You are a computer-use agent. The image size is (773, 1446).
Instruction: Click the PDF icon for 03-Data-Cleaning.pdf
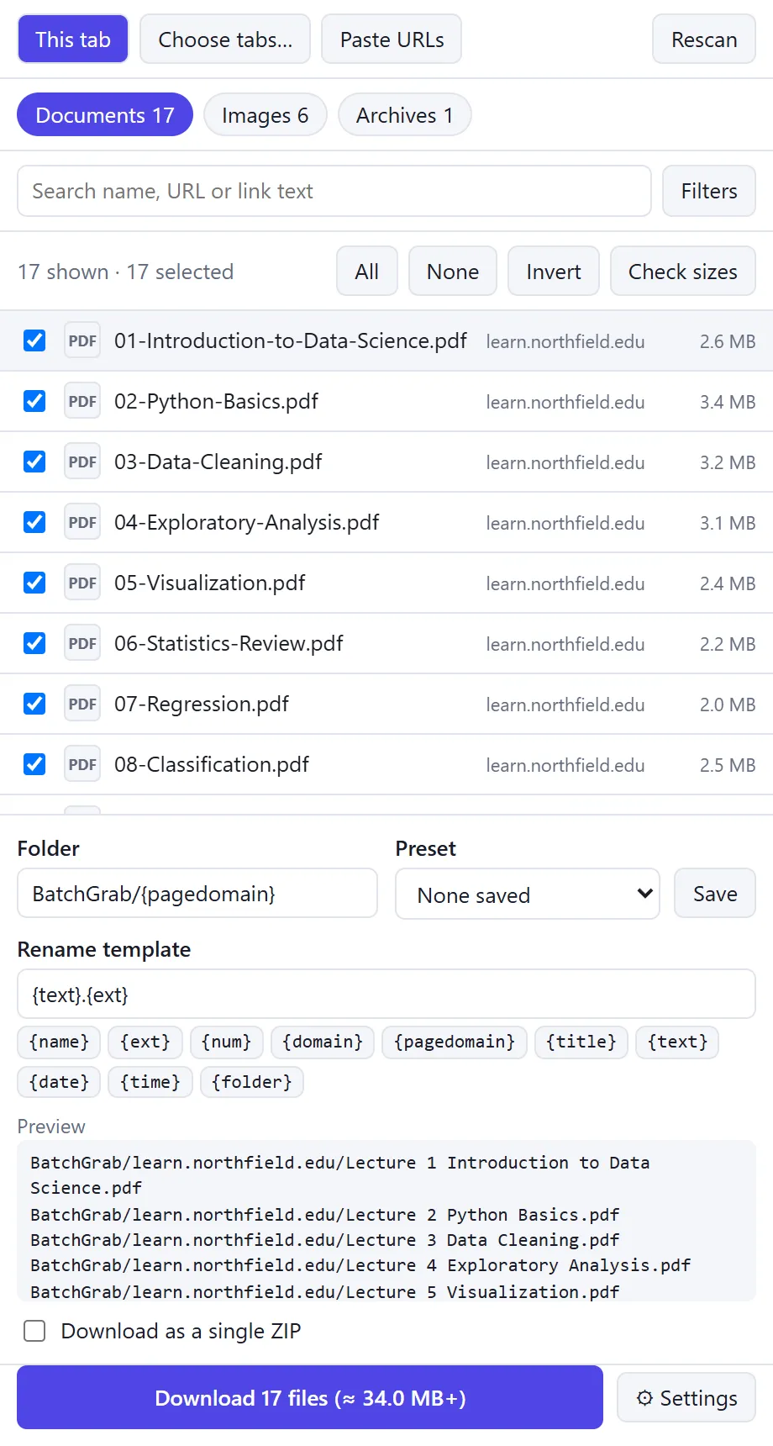(82, 462)
